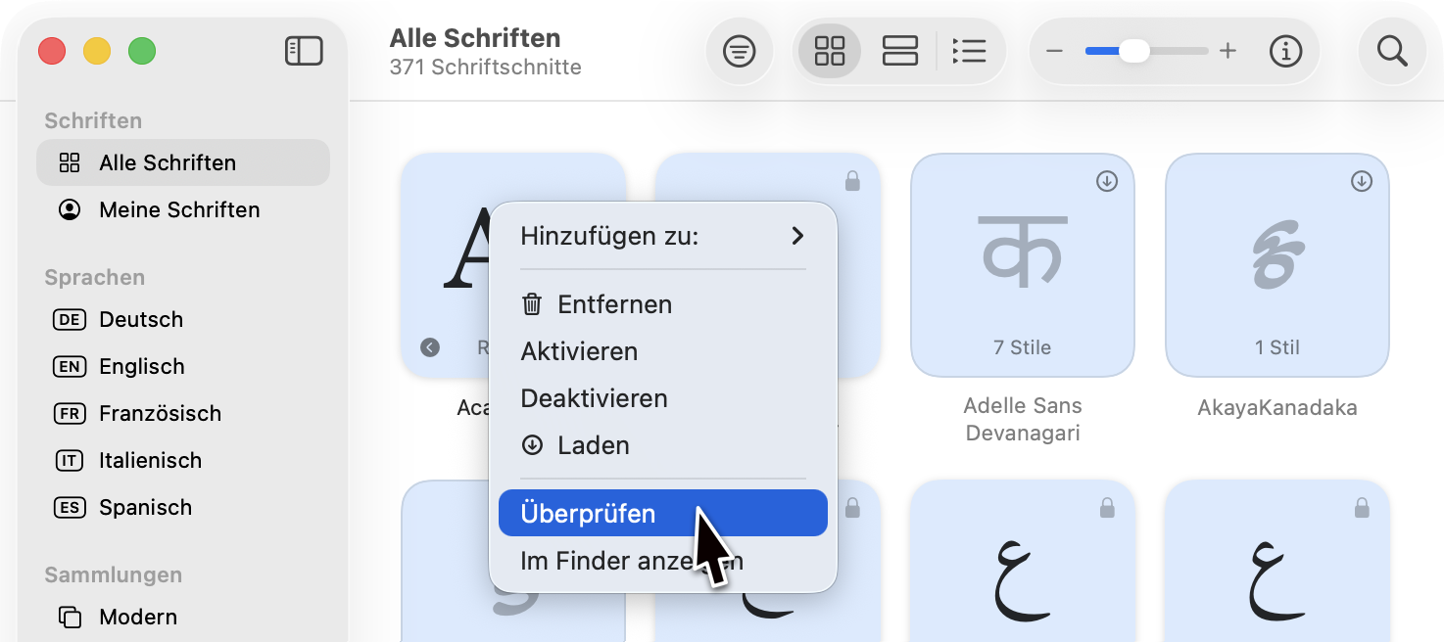This screenshot has height=642, width=1444.
Task: Open Meine Schriften in the sidebar
Action: coord(177,209)
